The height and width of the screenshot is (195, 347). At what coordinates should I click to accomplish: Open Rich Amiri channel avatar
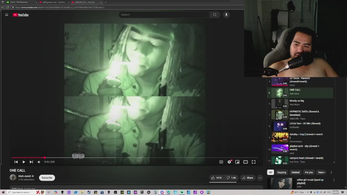pos(13,178)
